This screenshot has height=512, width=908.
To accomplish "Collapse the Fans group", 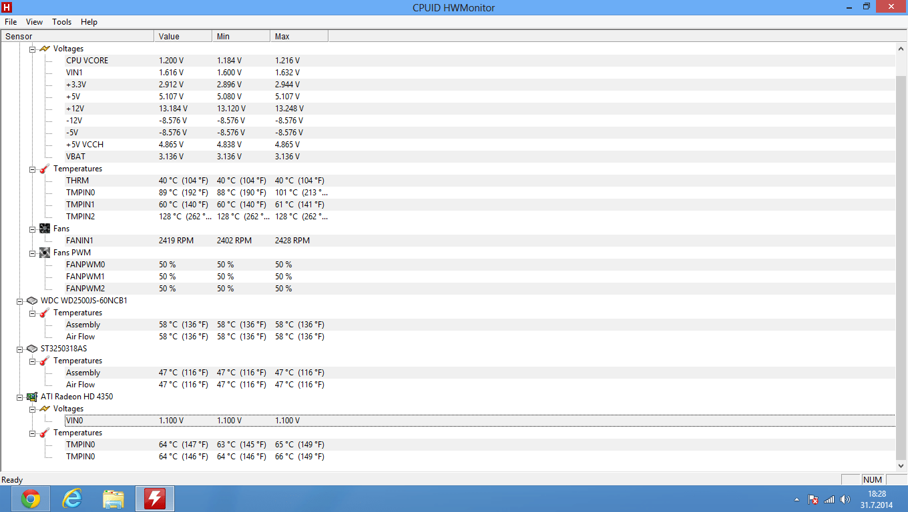I will tap(32, 229).
